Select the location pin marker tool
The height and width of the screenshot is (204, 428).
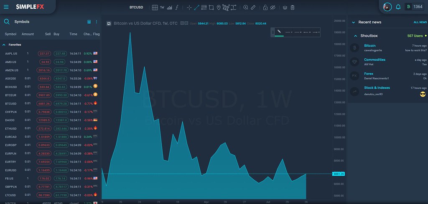[x=218, y=7]
